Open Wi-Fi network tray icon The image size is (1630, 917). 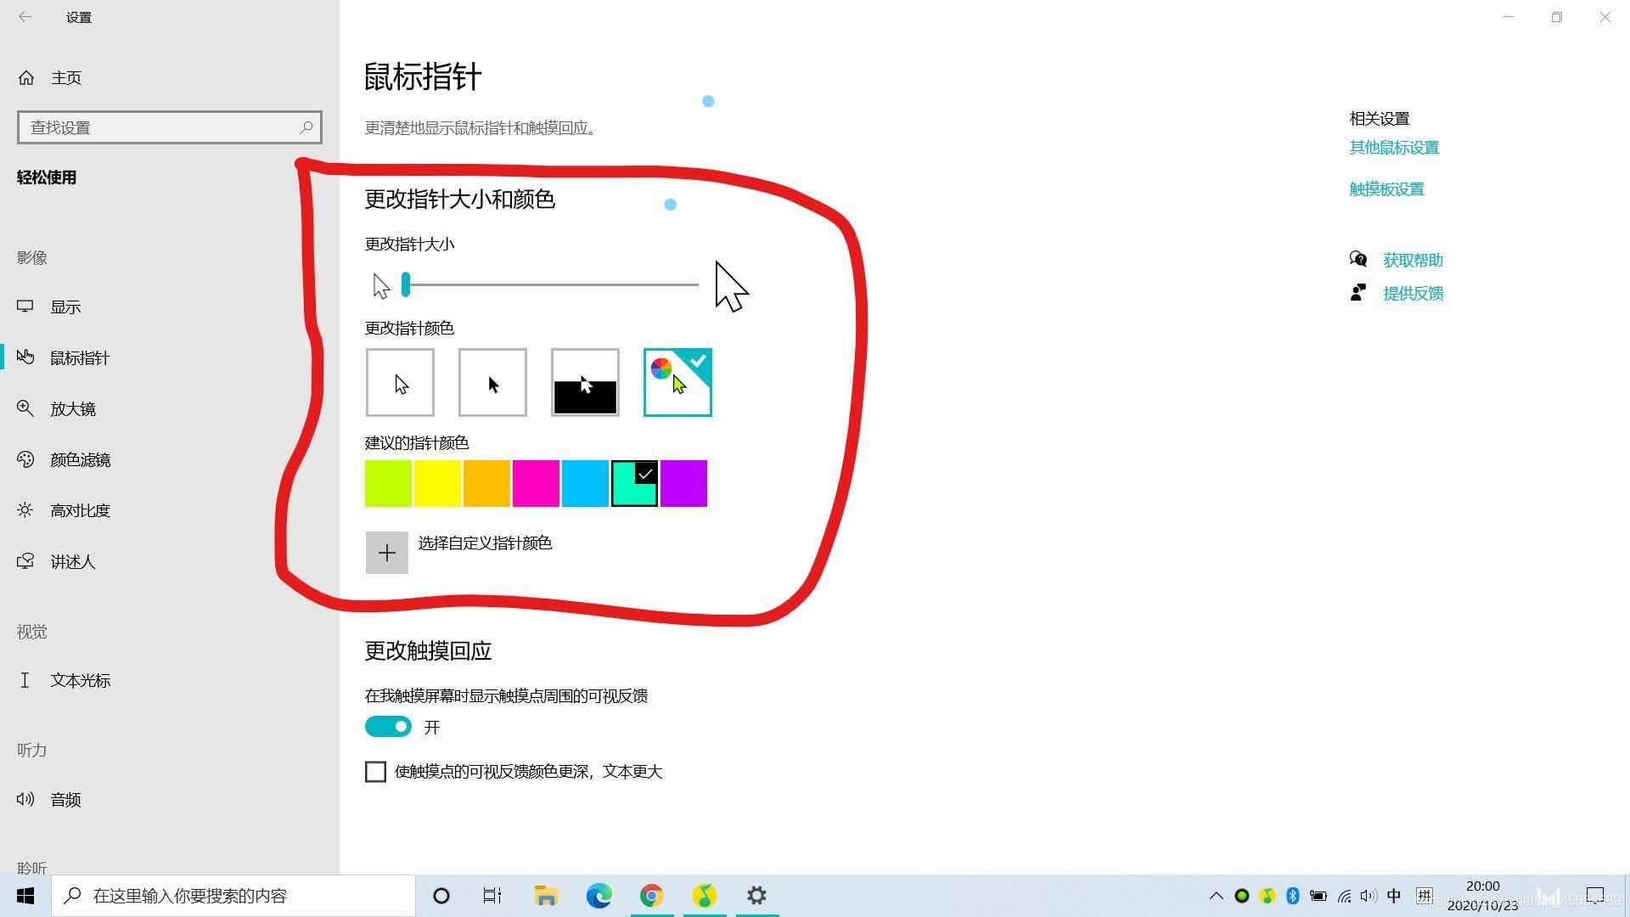point(1344,896)
